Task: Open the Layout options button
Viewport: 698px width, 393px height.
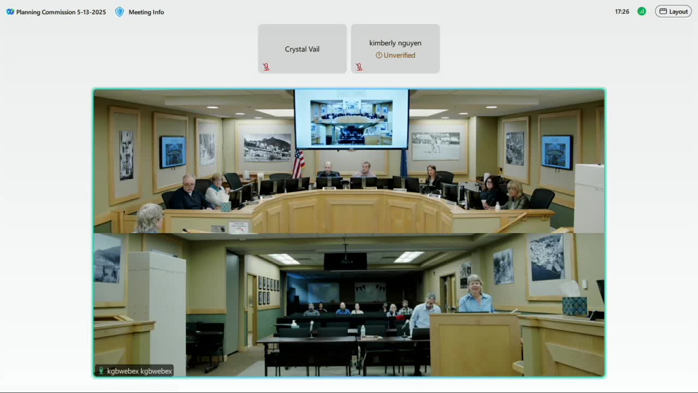Action: pos(673,11)
